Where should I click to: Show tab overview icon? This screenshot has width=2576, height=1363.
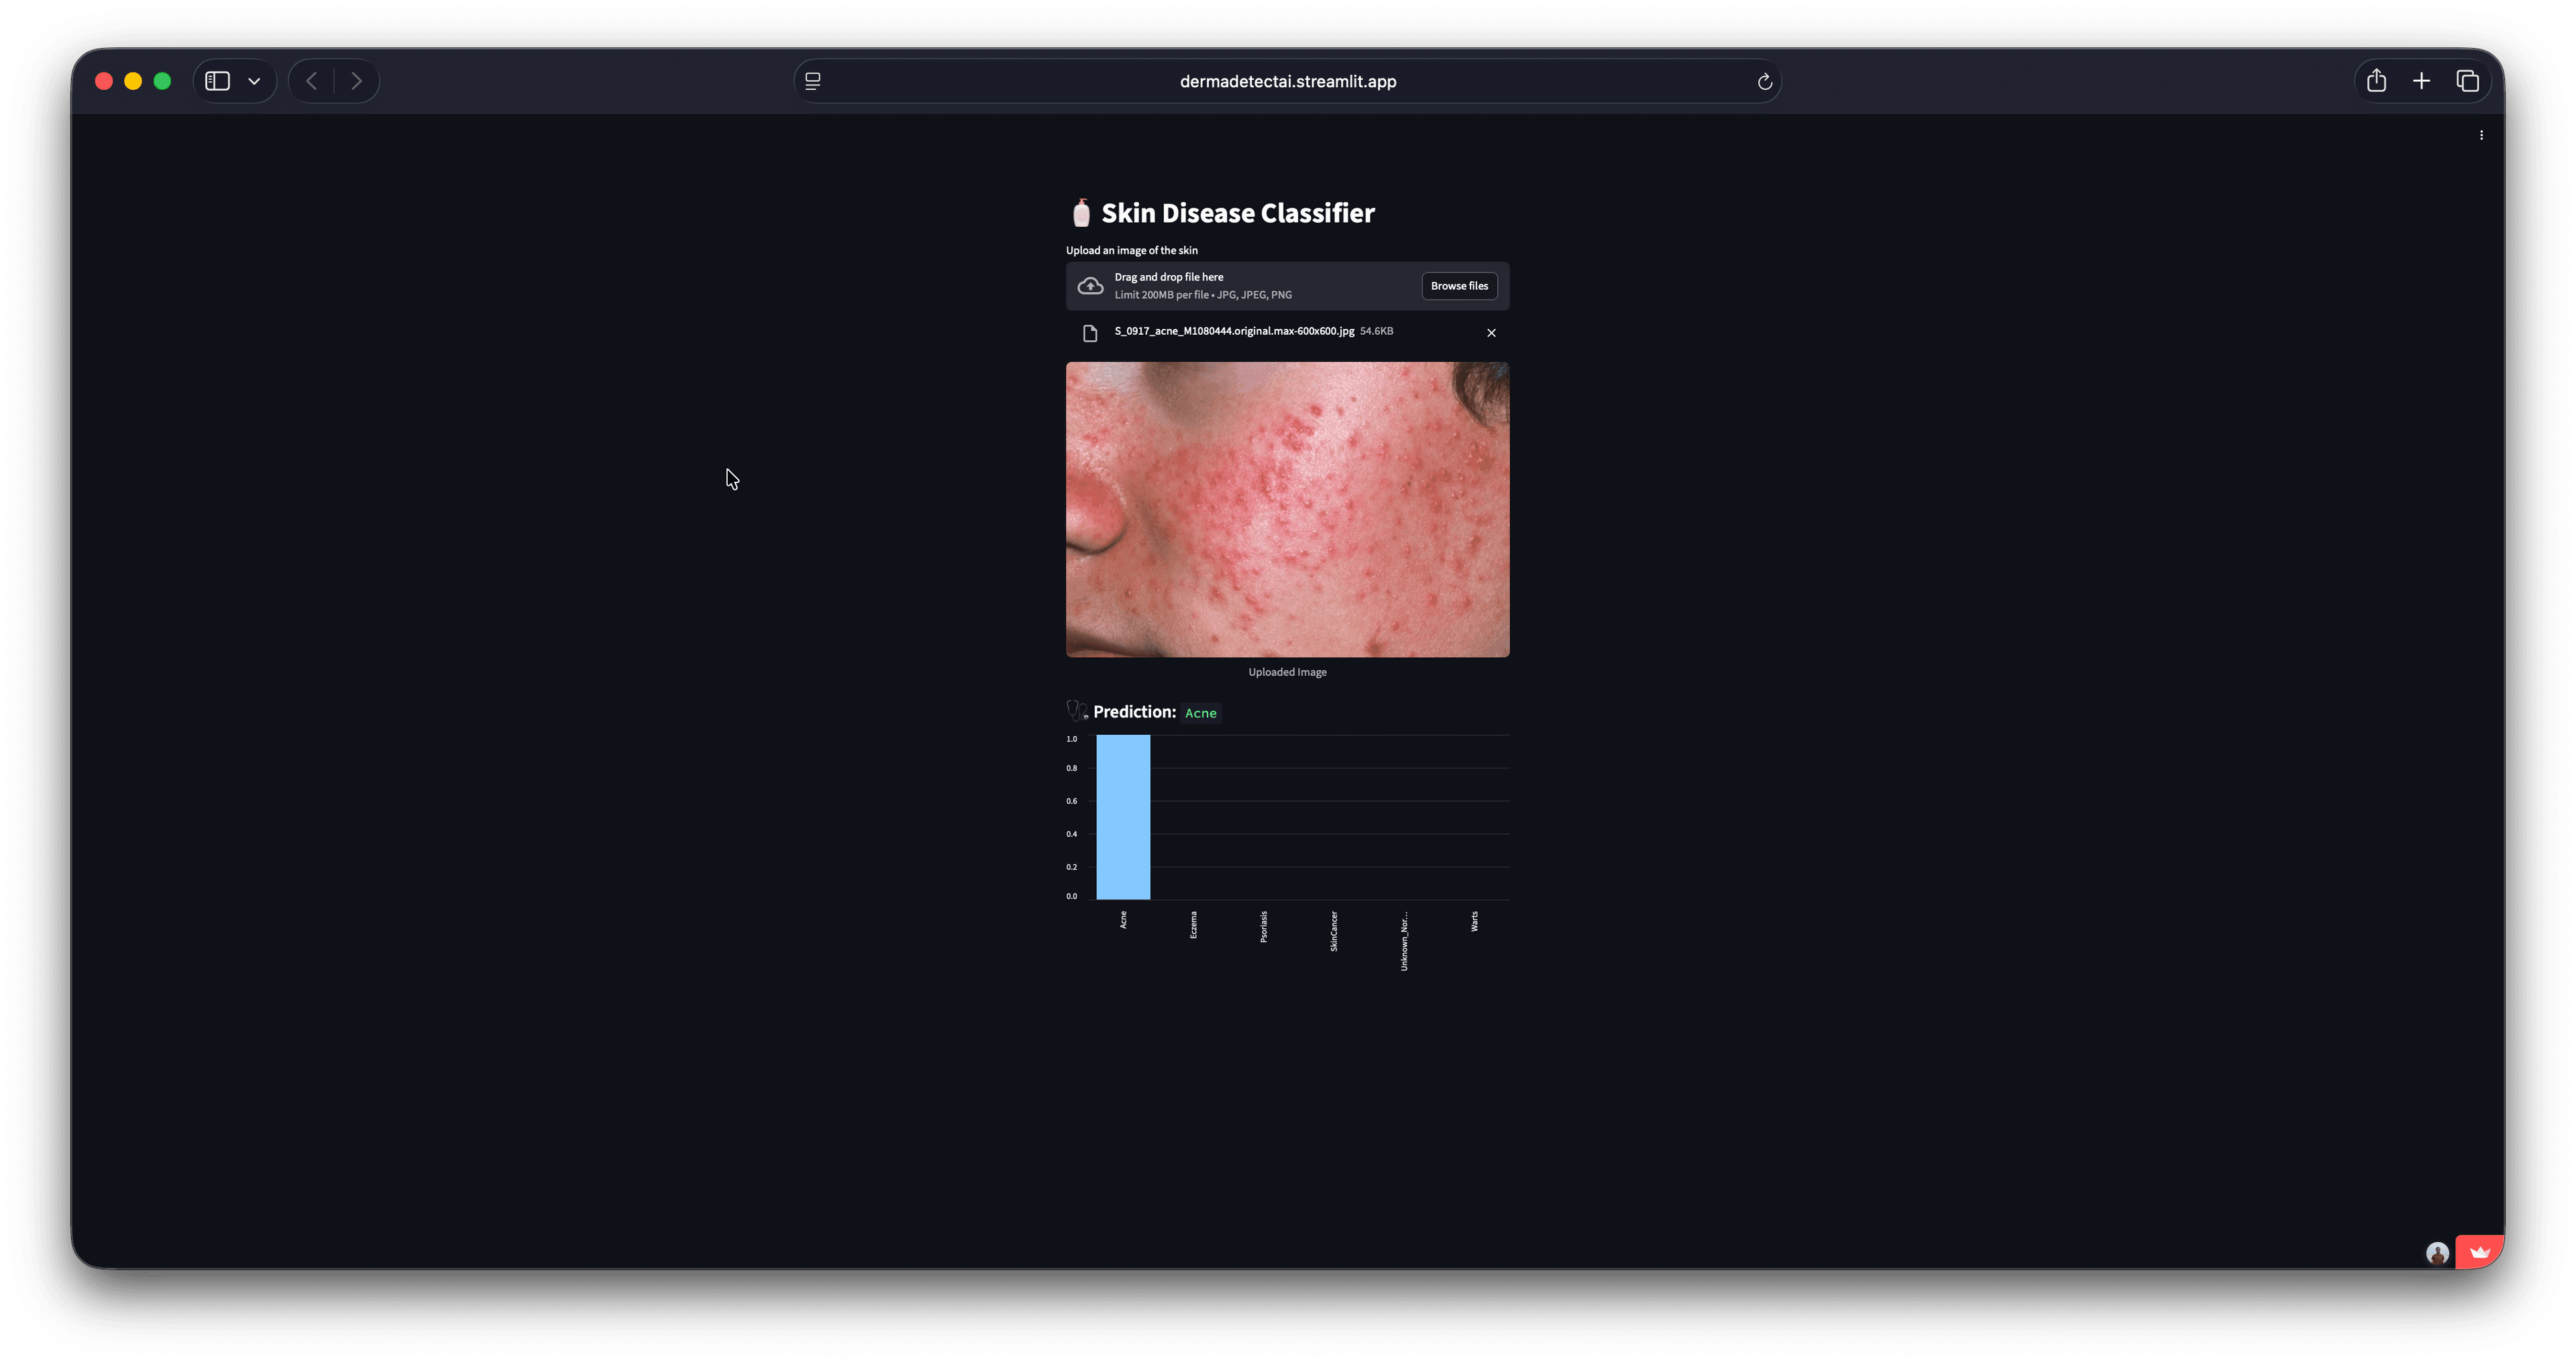2467,81
